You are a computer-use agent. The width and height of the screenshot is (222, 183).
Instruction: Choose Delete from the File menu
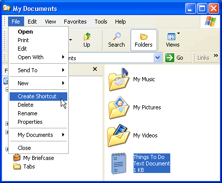coord(38,105)
